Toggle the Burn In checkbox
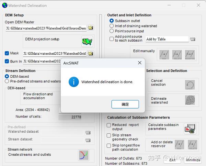 [x=7, y=61]
